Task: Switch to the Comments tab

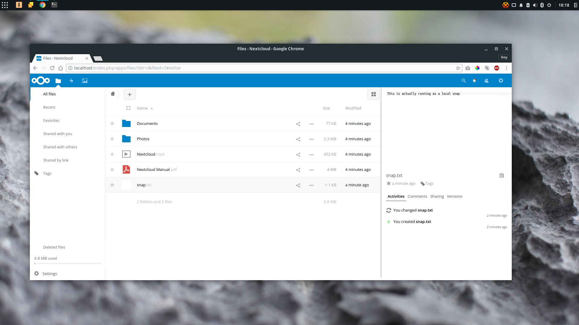Action: (x=417, y=196)
